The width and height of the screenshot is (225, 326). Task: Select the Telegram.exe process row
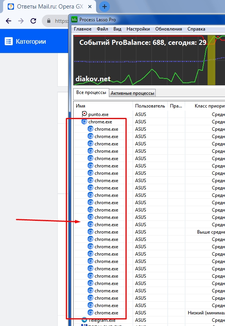coord(149,320)
